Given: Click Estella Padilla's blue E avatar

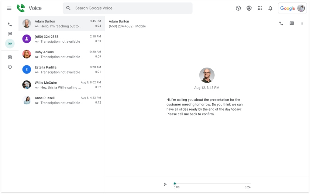Looking at the screenshot, I should click(x=27, y=69).
